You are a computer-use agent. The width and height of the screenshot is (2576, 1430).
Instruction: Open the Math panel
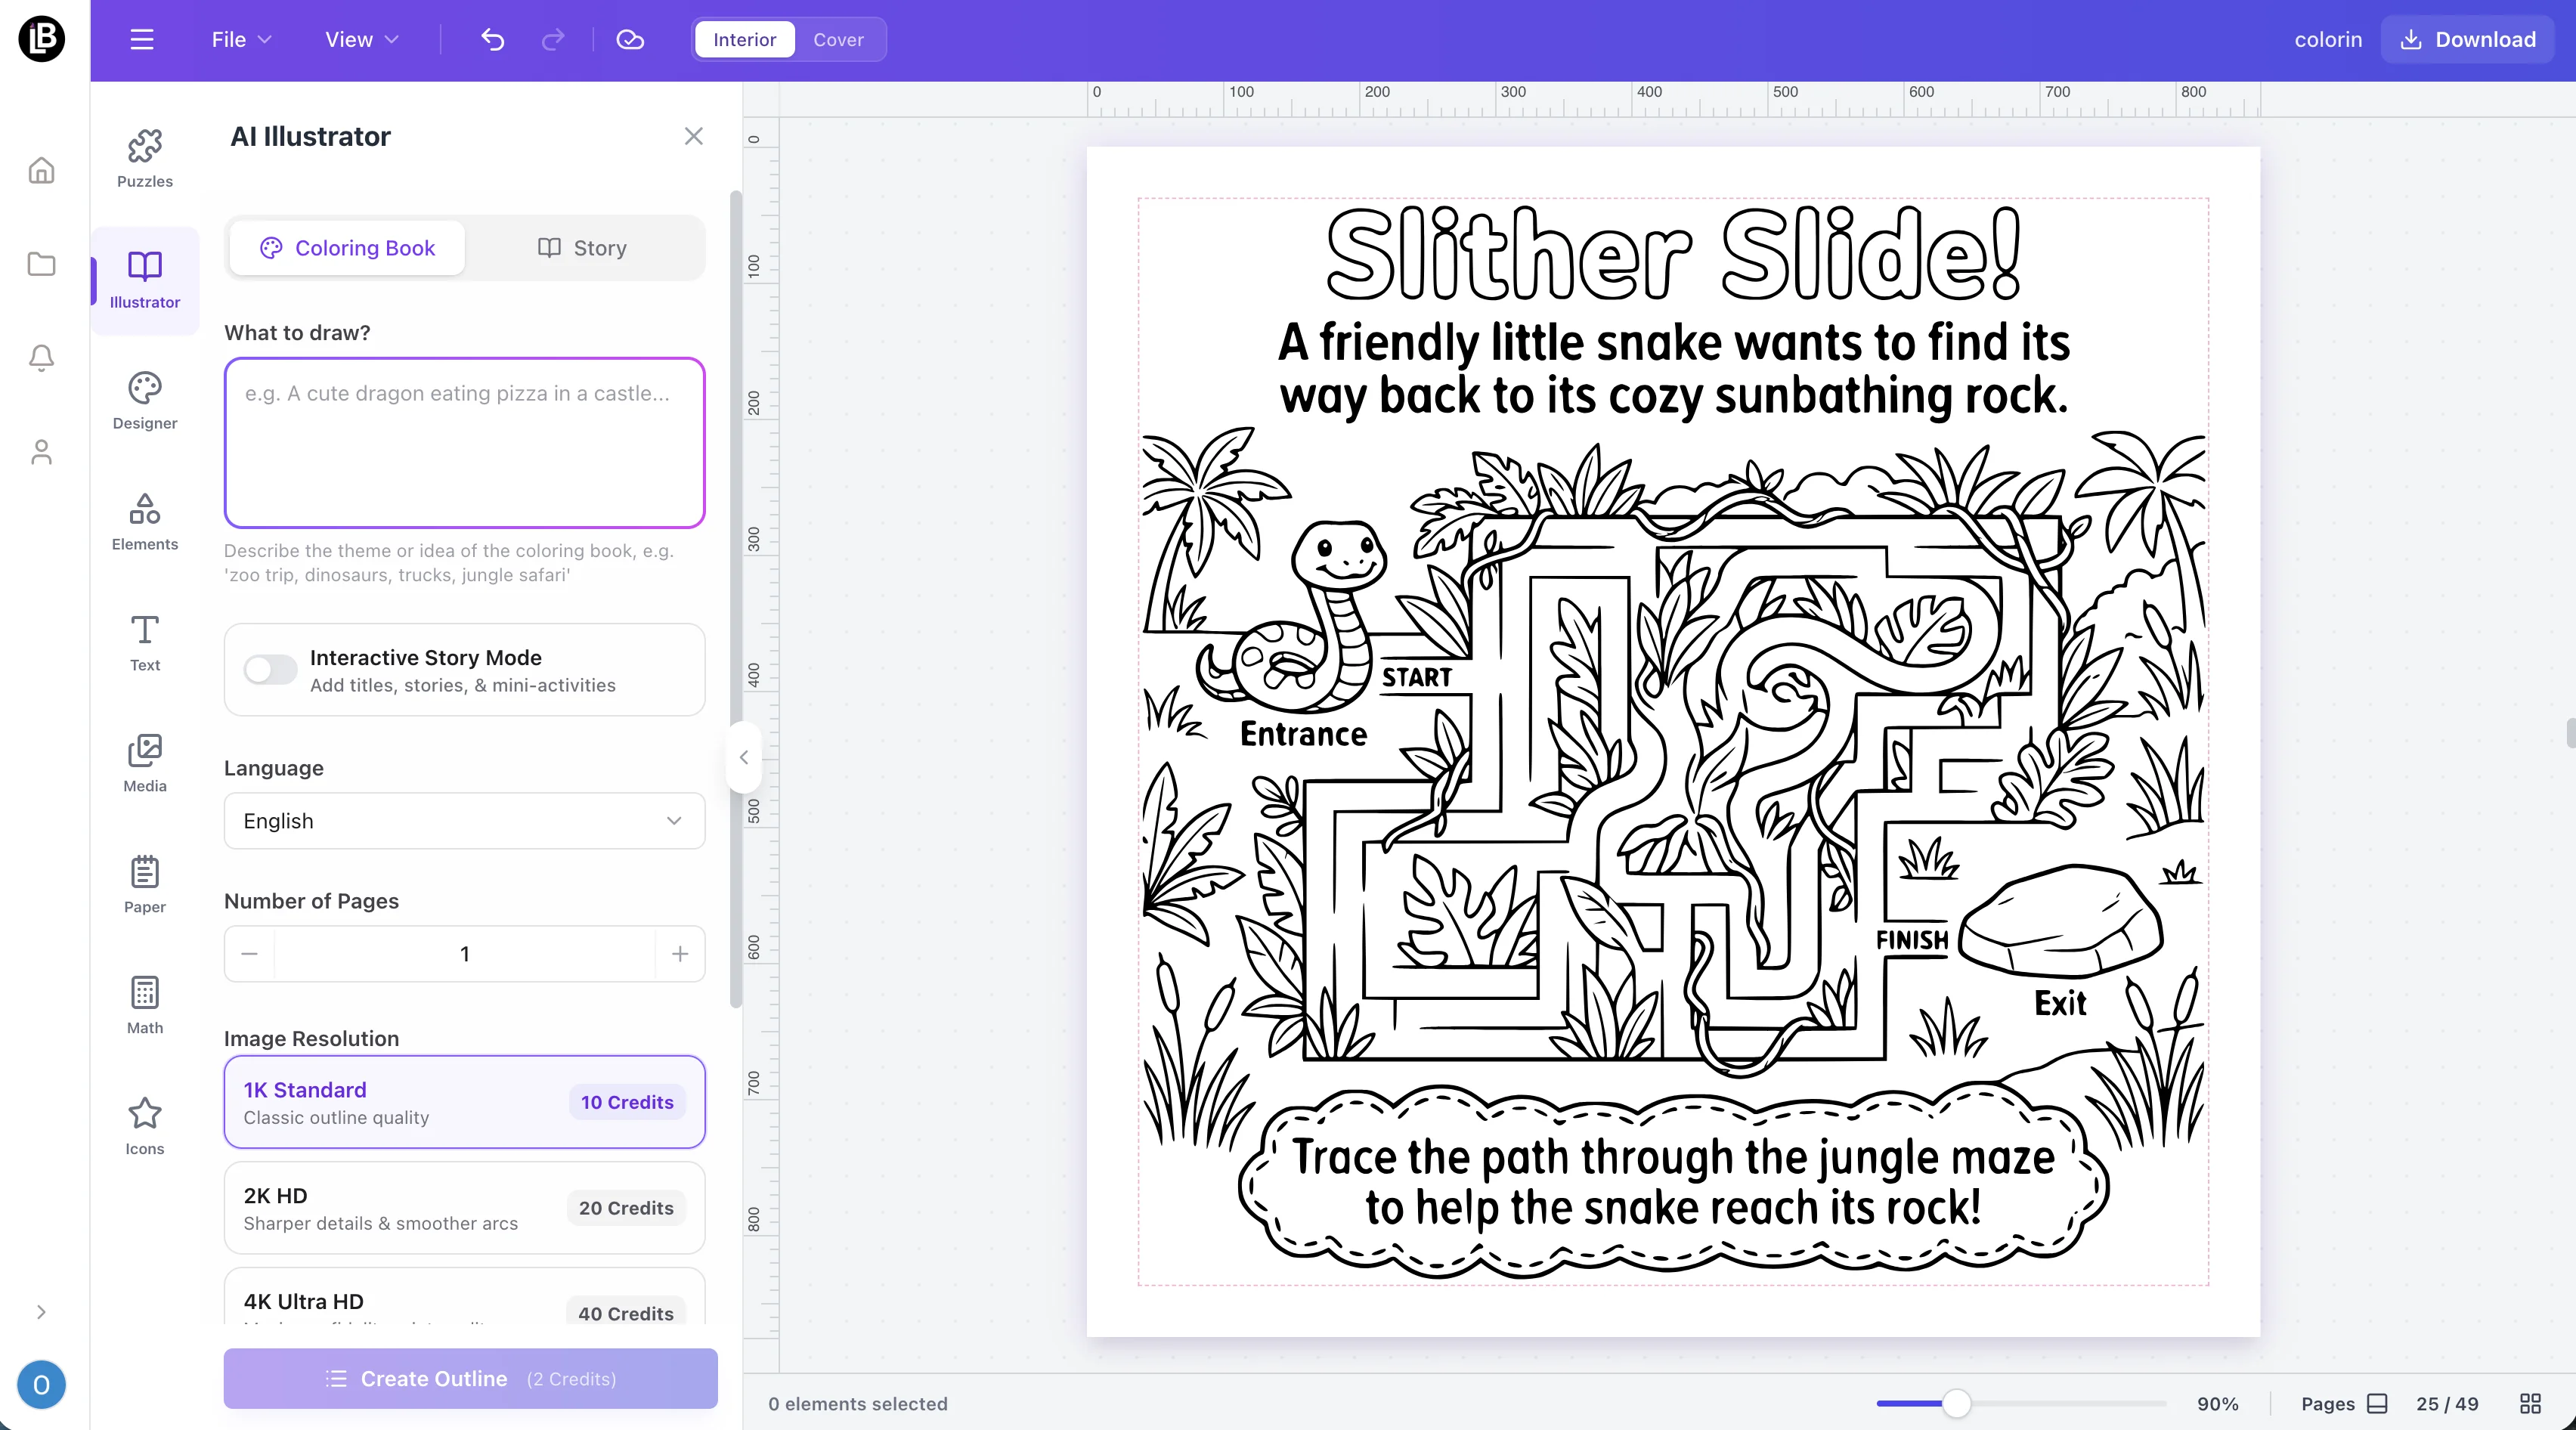point(144,1006)
